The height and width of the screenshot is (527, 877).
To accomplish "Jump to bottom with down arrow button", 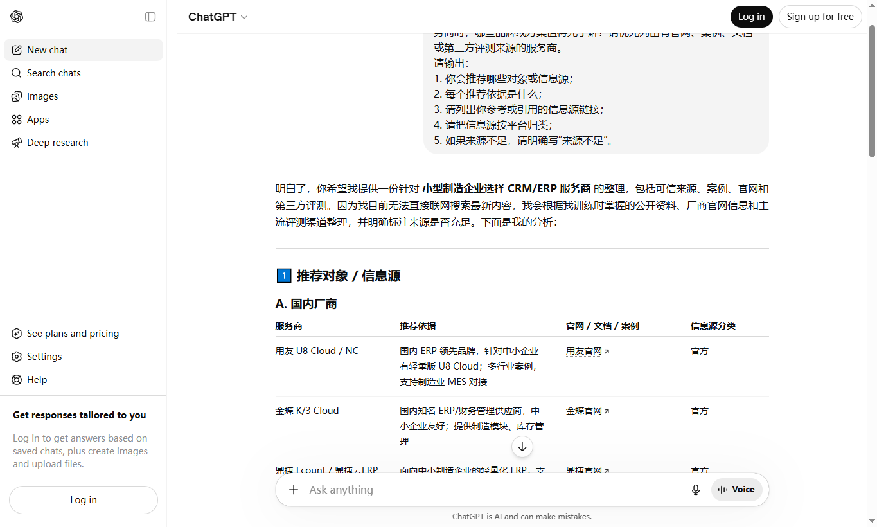I will (x=522, y=447).
